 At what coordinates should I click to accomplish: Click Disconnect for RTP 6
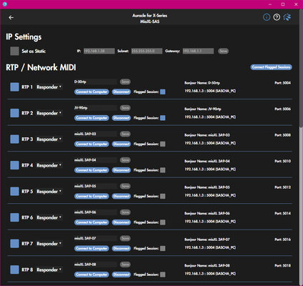coord(121,222)
